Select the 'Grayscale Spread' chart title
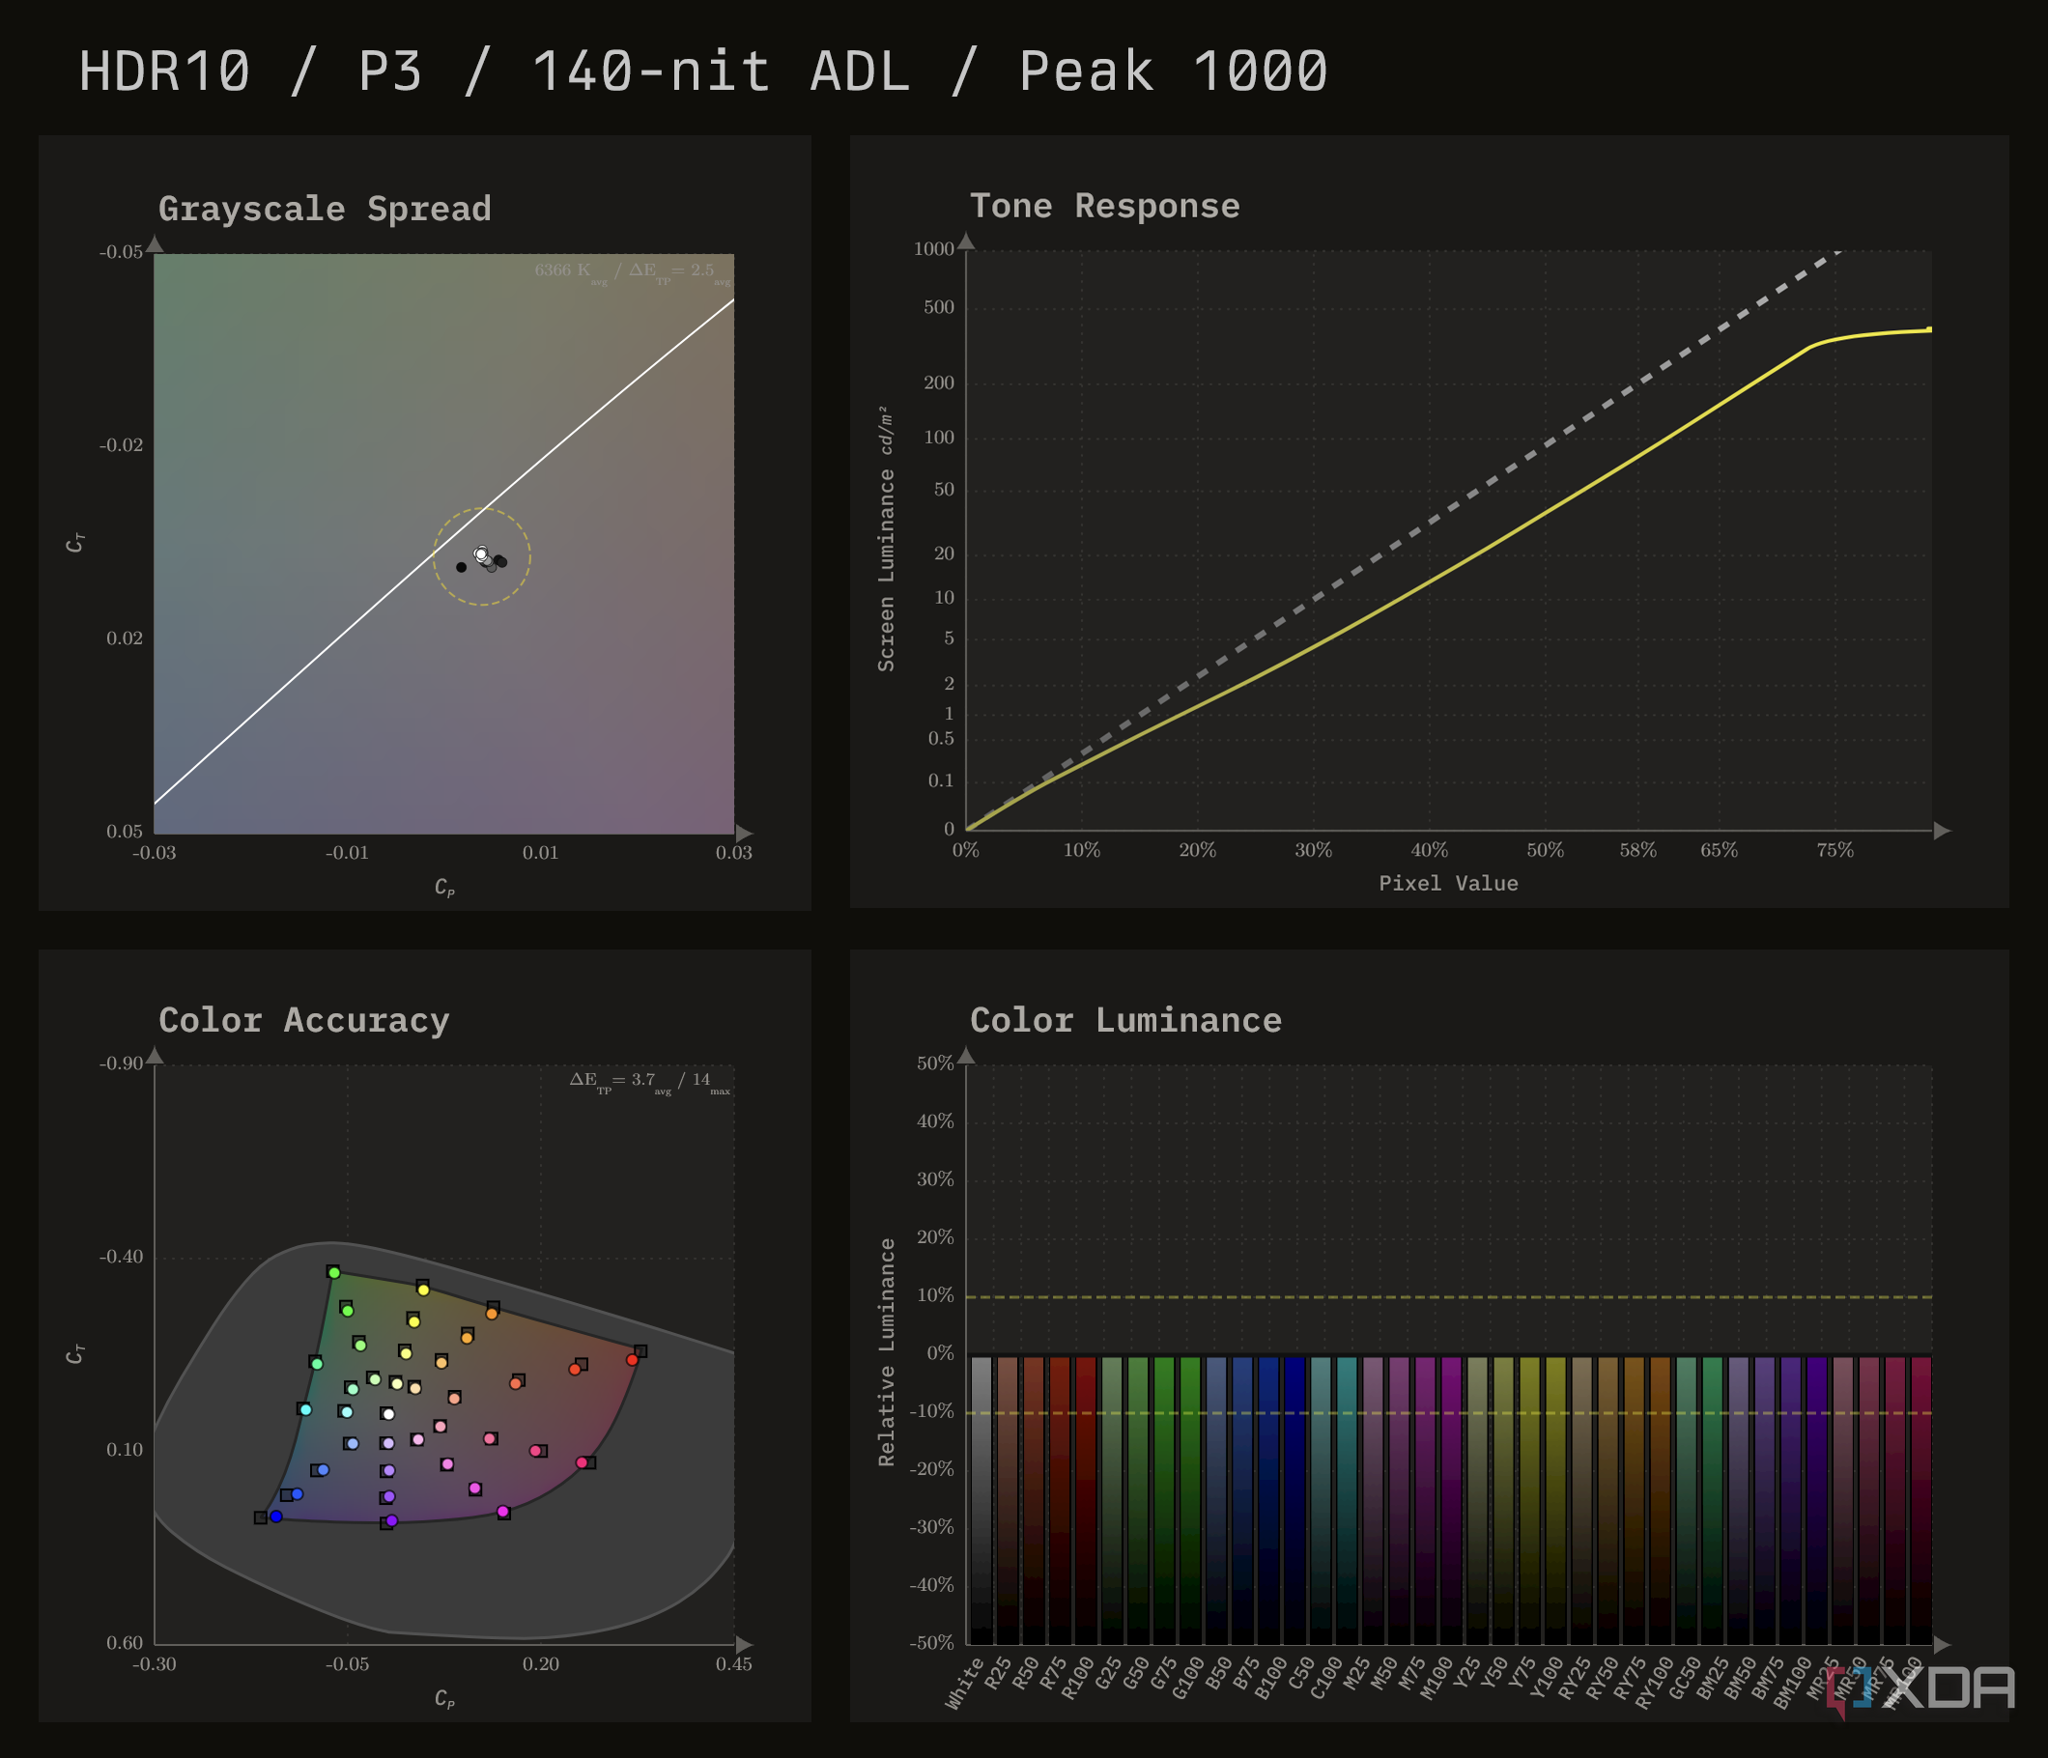Image resolution: width=2048 pixels, height=1758 pixels. [x=325, y=209]
